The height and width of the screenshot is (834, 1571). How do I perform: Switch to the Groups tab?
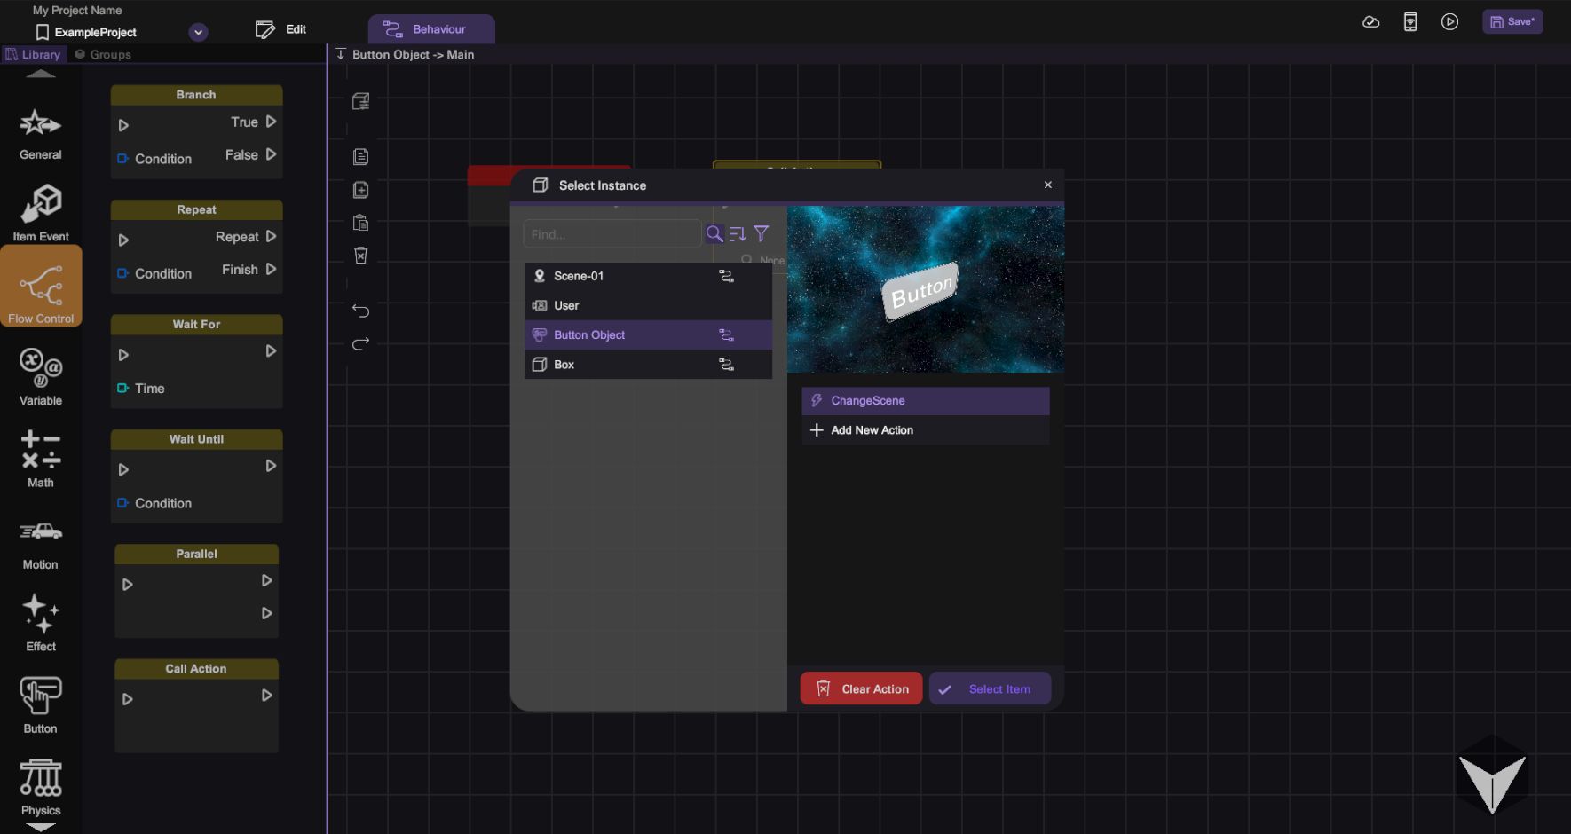103,55
